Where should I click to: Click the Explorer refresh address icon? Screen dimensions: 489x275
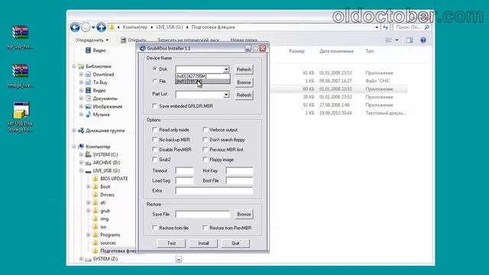385,27
